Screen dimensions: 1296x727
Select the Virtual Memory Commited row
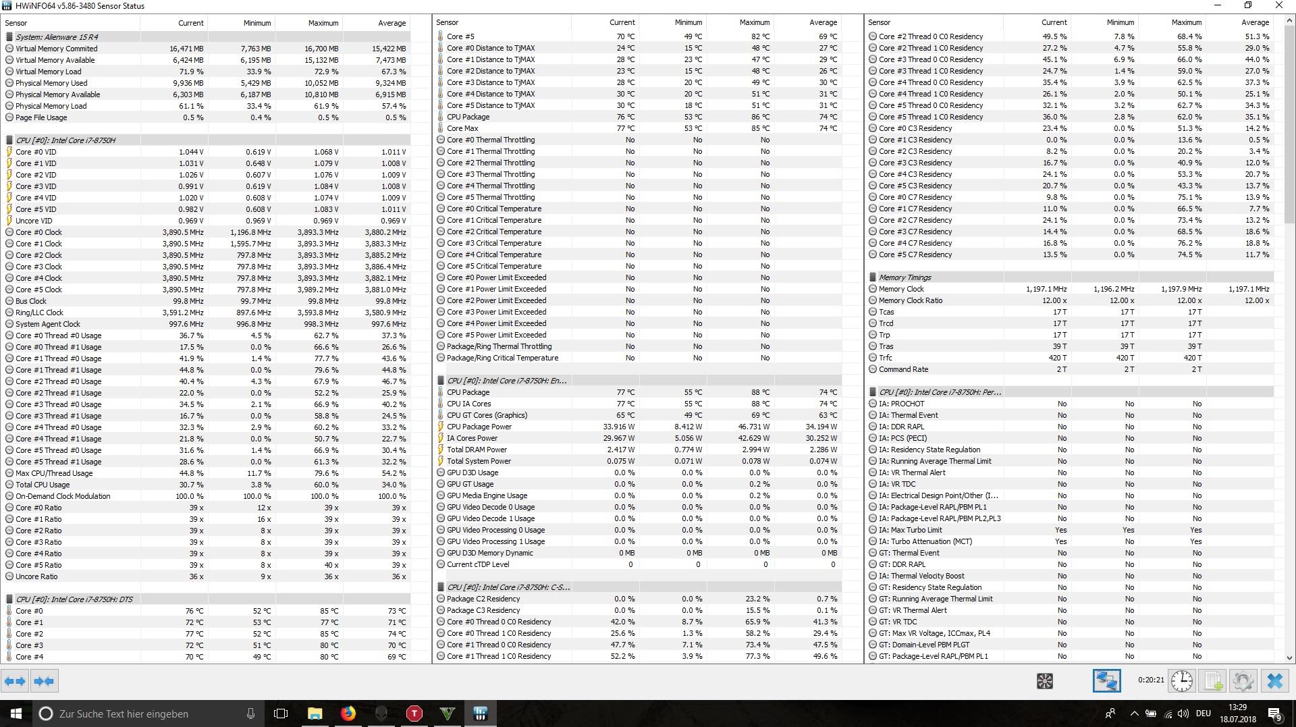(205, 49)
